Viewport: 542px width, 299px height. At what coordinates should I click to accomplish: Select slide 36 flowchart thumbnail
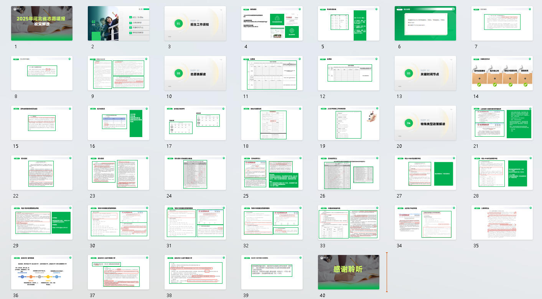click(x=41, y=272)
